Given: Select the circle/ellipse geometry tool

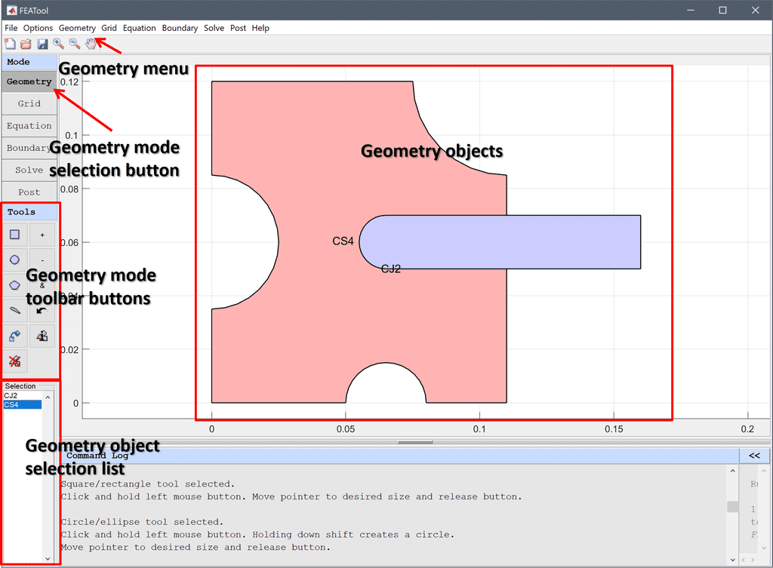Looking at the screenshot, I should point(15,259).
